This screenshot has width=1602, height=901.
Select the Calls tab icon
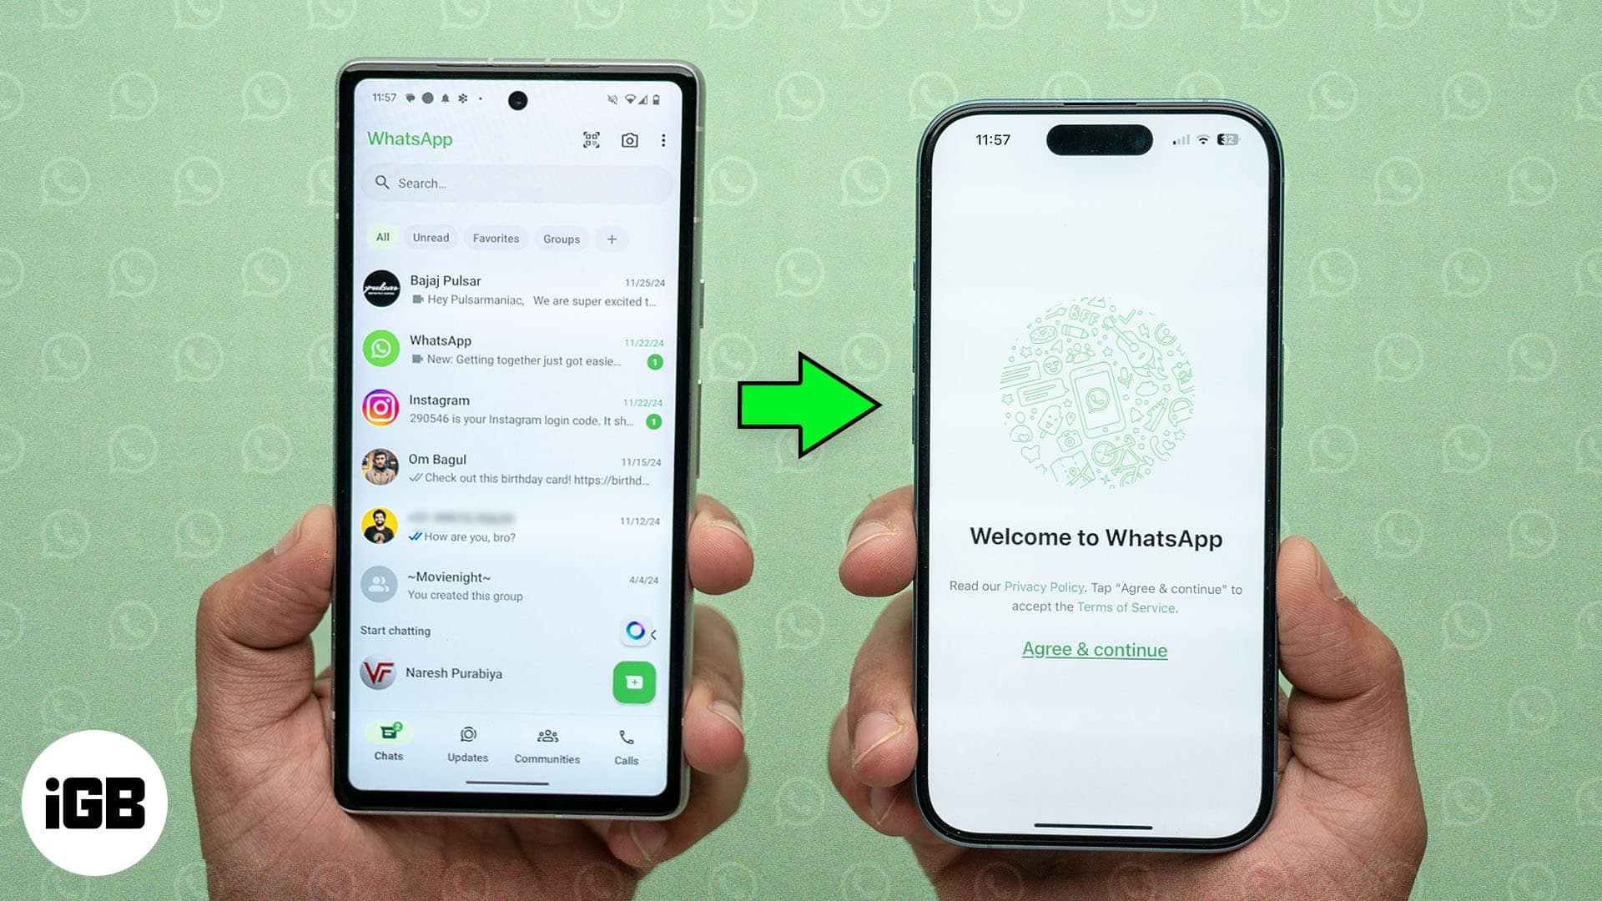(x=625, y=737)
